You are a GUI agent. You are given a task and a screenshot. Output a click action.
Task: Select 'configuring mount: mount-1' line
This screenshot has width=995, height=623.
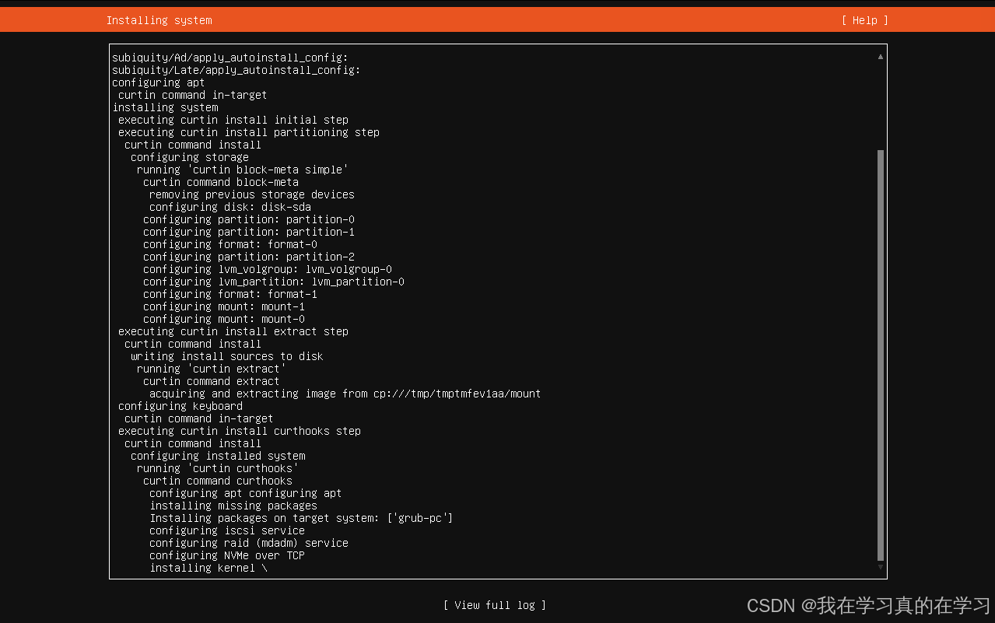click(x=224, y=306)
